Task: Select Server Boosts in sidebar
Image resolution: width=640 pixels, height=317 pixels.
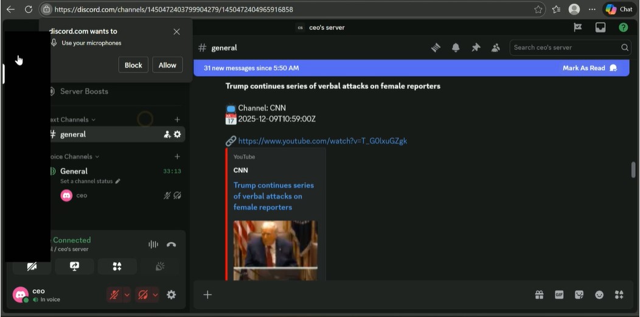Action: pyautogui.click(x=84, y=91)
